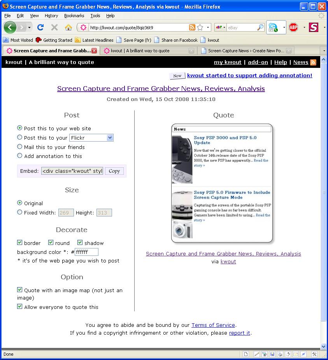This screenshot has width=328, height=360.
Task: Select 'Add annotation to this' radio
Action: [20, 156]
